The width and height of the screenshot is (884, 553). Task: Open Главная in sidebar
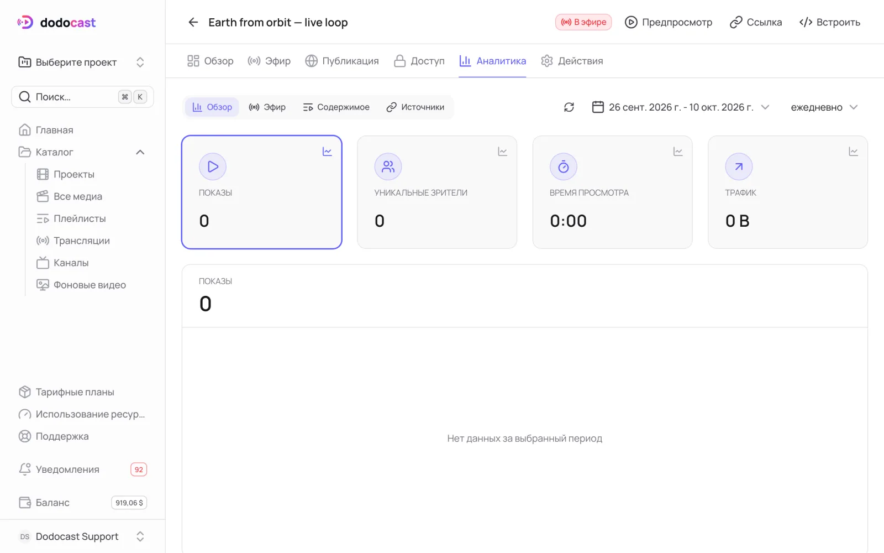[82, 130]
